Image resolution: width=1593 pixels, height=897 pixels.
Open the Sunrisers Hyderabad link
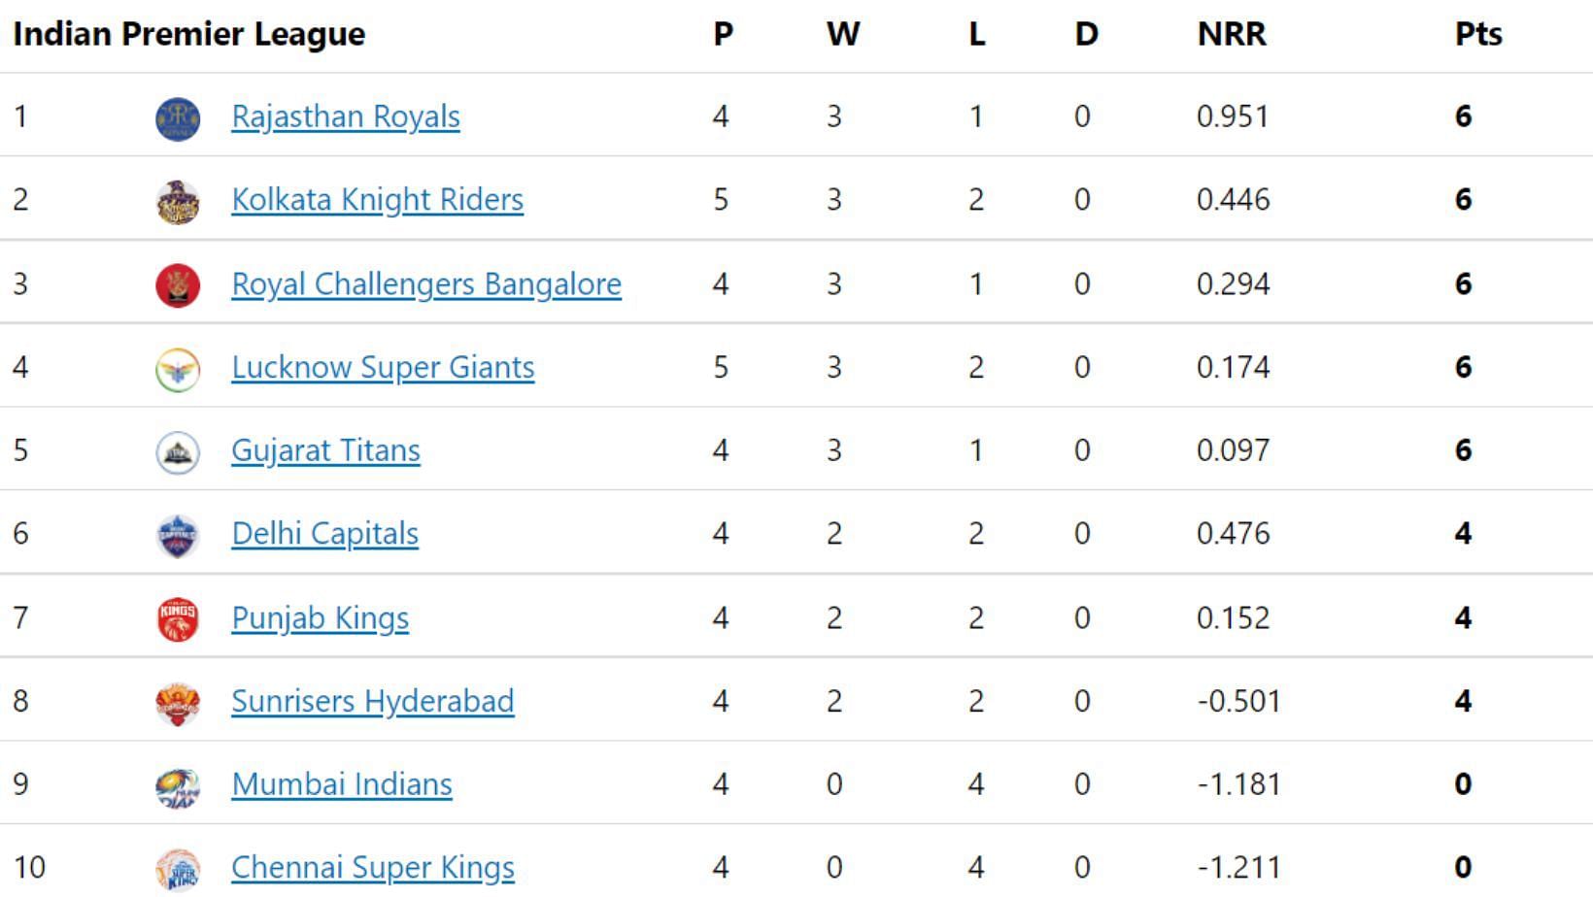(x=372, y=701)
